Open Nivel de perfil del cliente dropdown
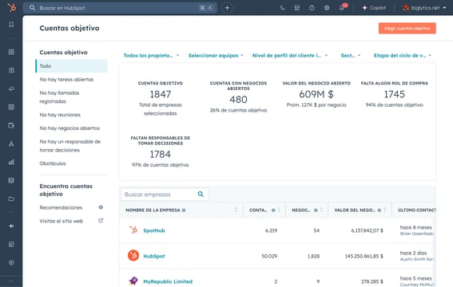The image size is (453, 287). (x=290, y=55)
